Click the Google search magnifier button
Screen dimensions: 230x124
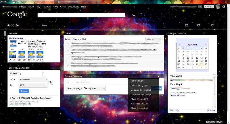tap(134, 15)
